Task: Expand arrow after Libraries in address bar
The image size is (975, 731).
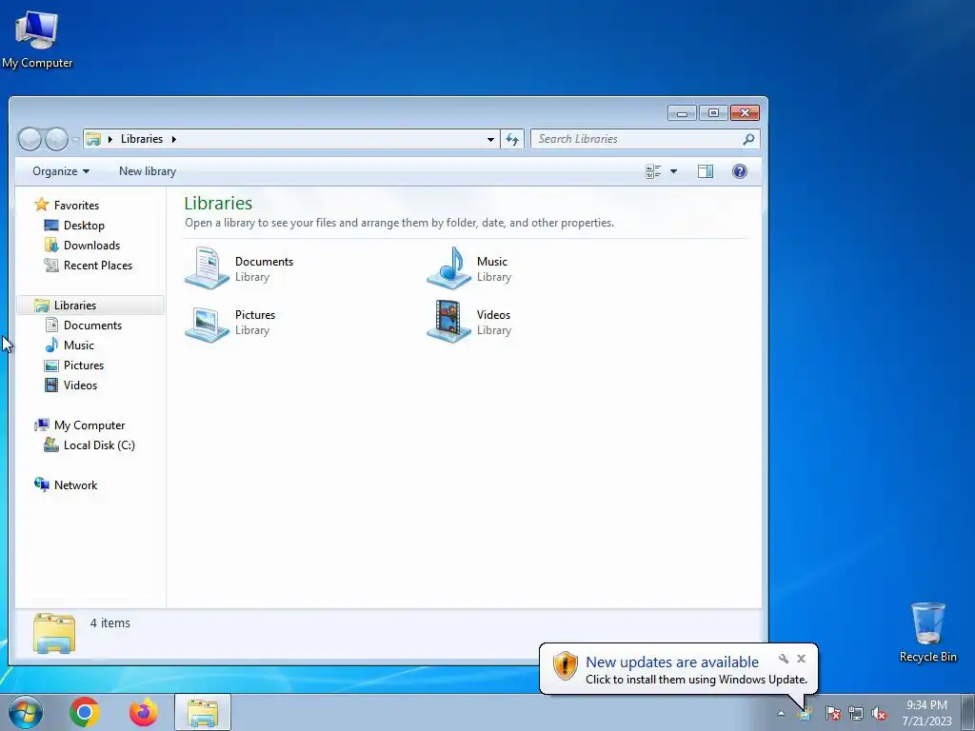Action: pyautogui.click(x=174, y=139)
